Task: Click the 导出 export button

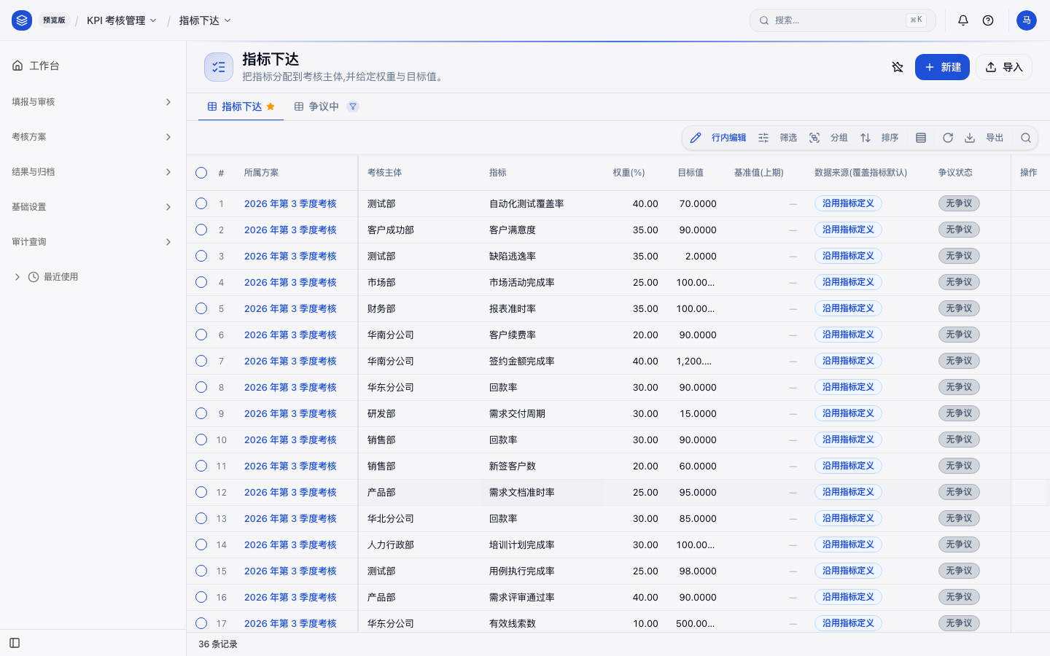Action: coord(984,138)
